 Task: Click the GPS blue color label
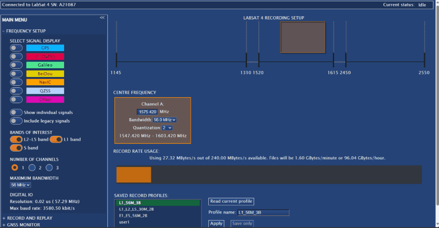(x=45, y=48)
